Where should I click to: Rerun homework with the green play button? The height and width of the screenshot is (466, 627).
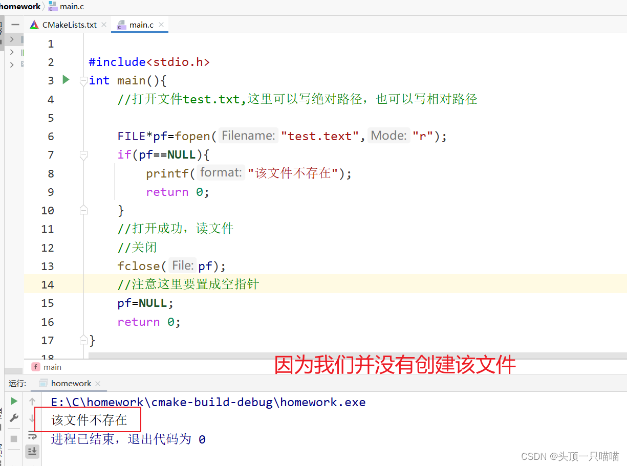point(14,401)
